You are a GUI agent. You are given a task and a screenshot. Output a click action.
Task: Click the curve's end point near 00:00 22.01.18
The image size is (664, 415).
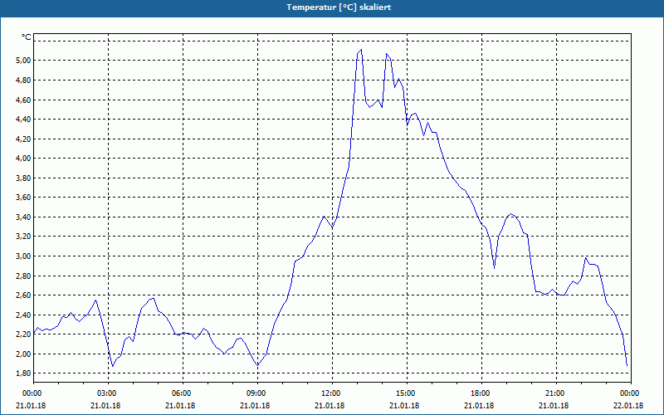(x=627, y=365)
